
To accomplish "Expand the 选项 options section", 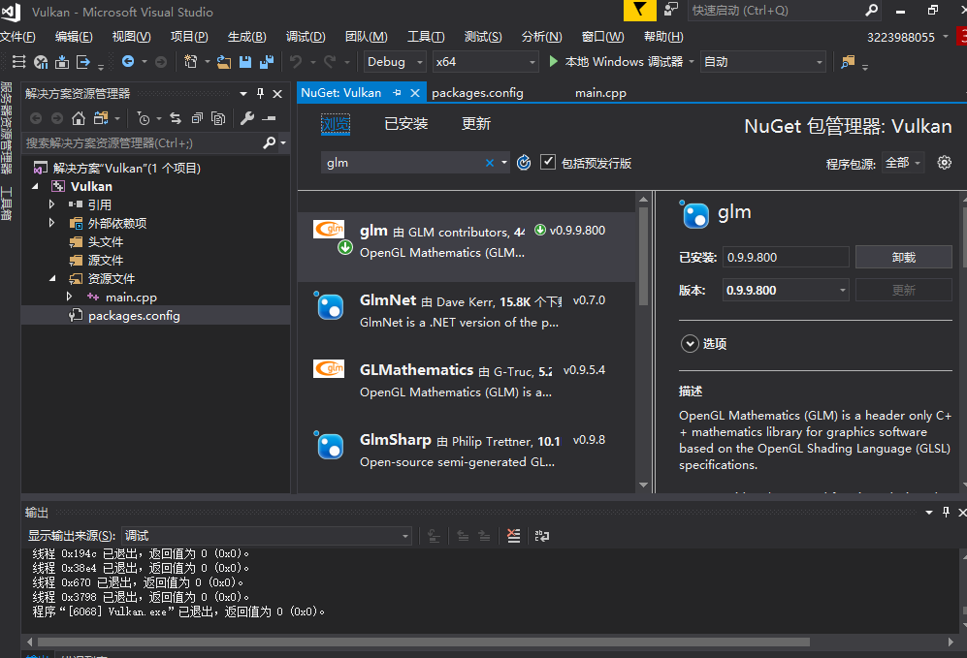I will [690, 343].
